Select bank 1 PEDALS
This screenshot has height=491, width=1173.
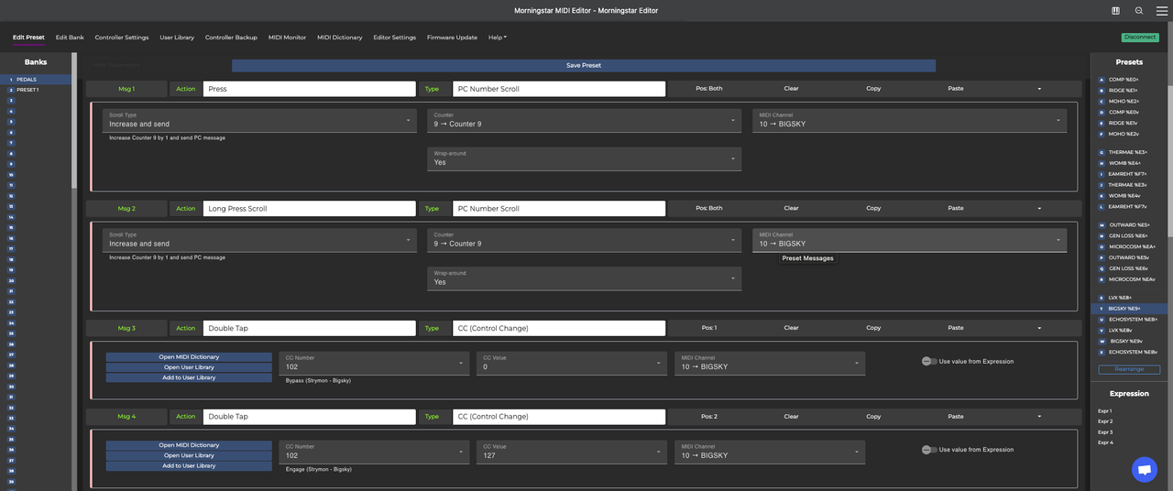coord(27,80)
